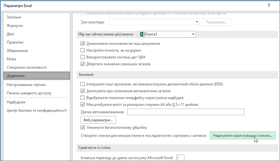Click the Веб-параметри button
The image size is (280, 161).
[x=98, y=120]
